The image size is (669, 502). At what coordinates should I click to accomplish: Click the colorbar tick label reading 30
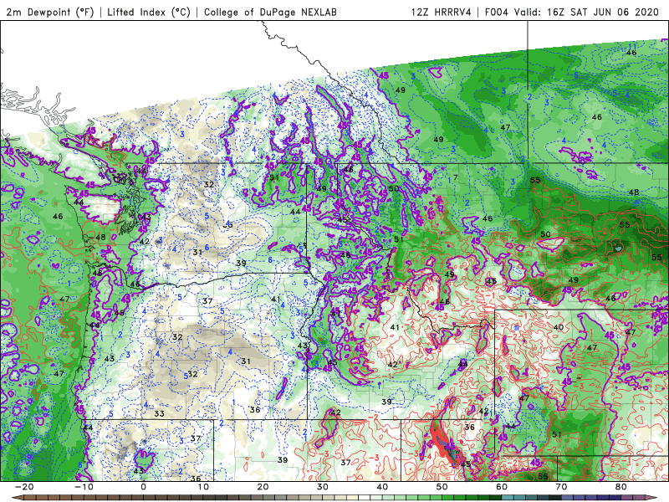coord(323,487)
